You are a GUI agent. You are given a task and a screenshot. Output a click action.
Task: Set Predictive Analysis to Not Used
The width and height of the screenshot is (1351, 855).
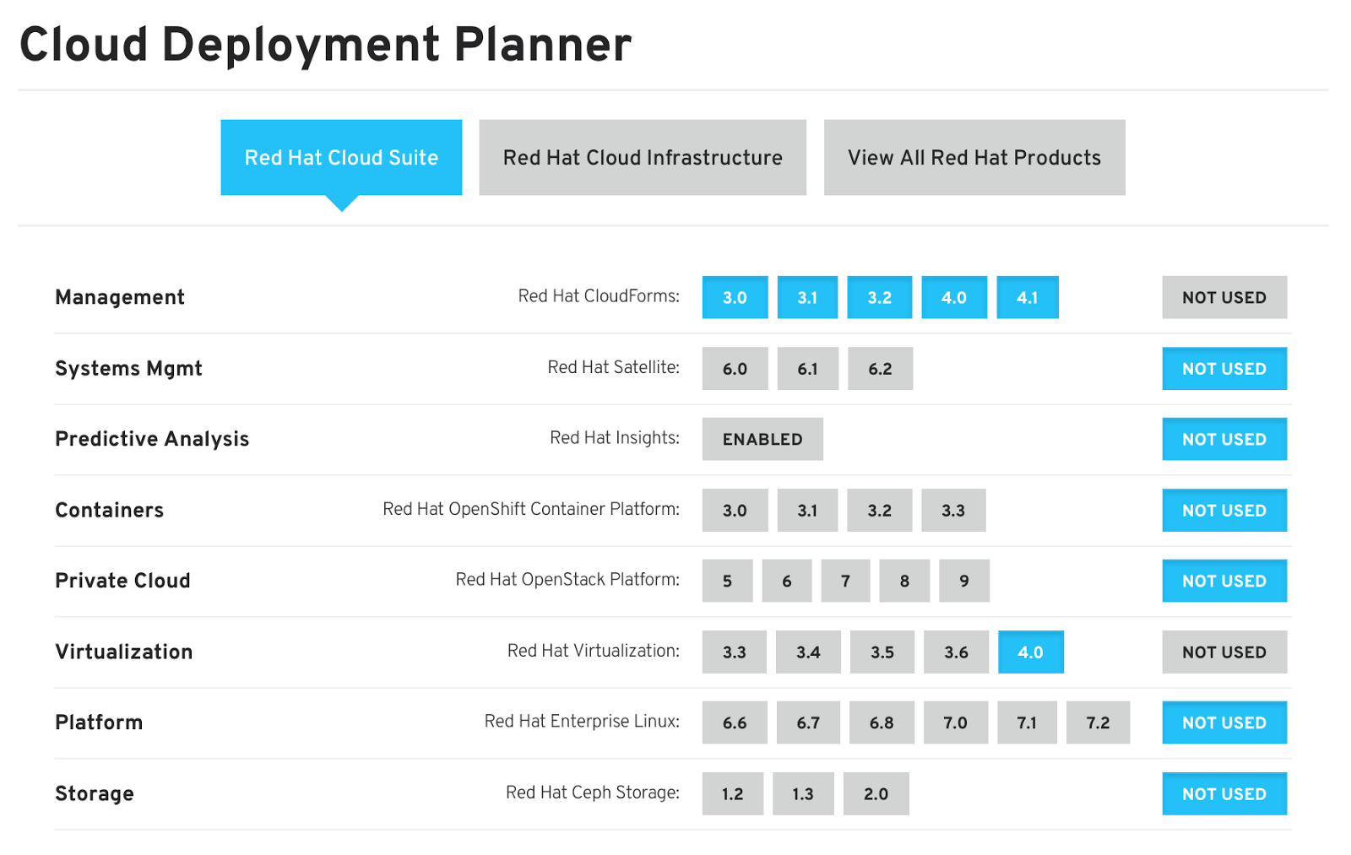point(1223,438)
